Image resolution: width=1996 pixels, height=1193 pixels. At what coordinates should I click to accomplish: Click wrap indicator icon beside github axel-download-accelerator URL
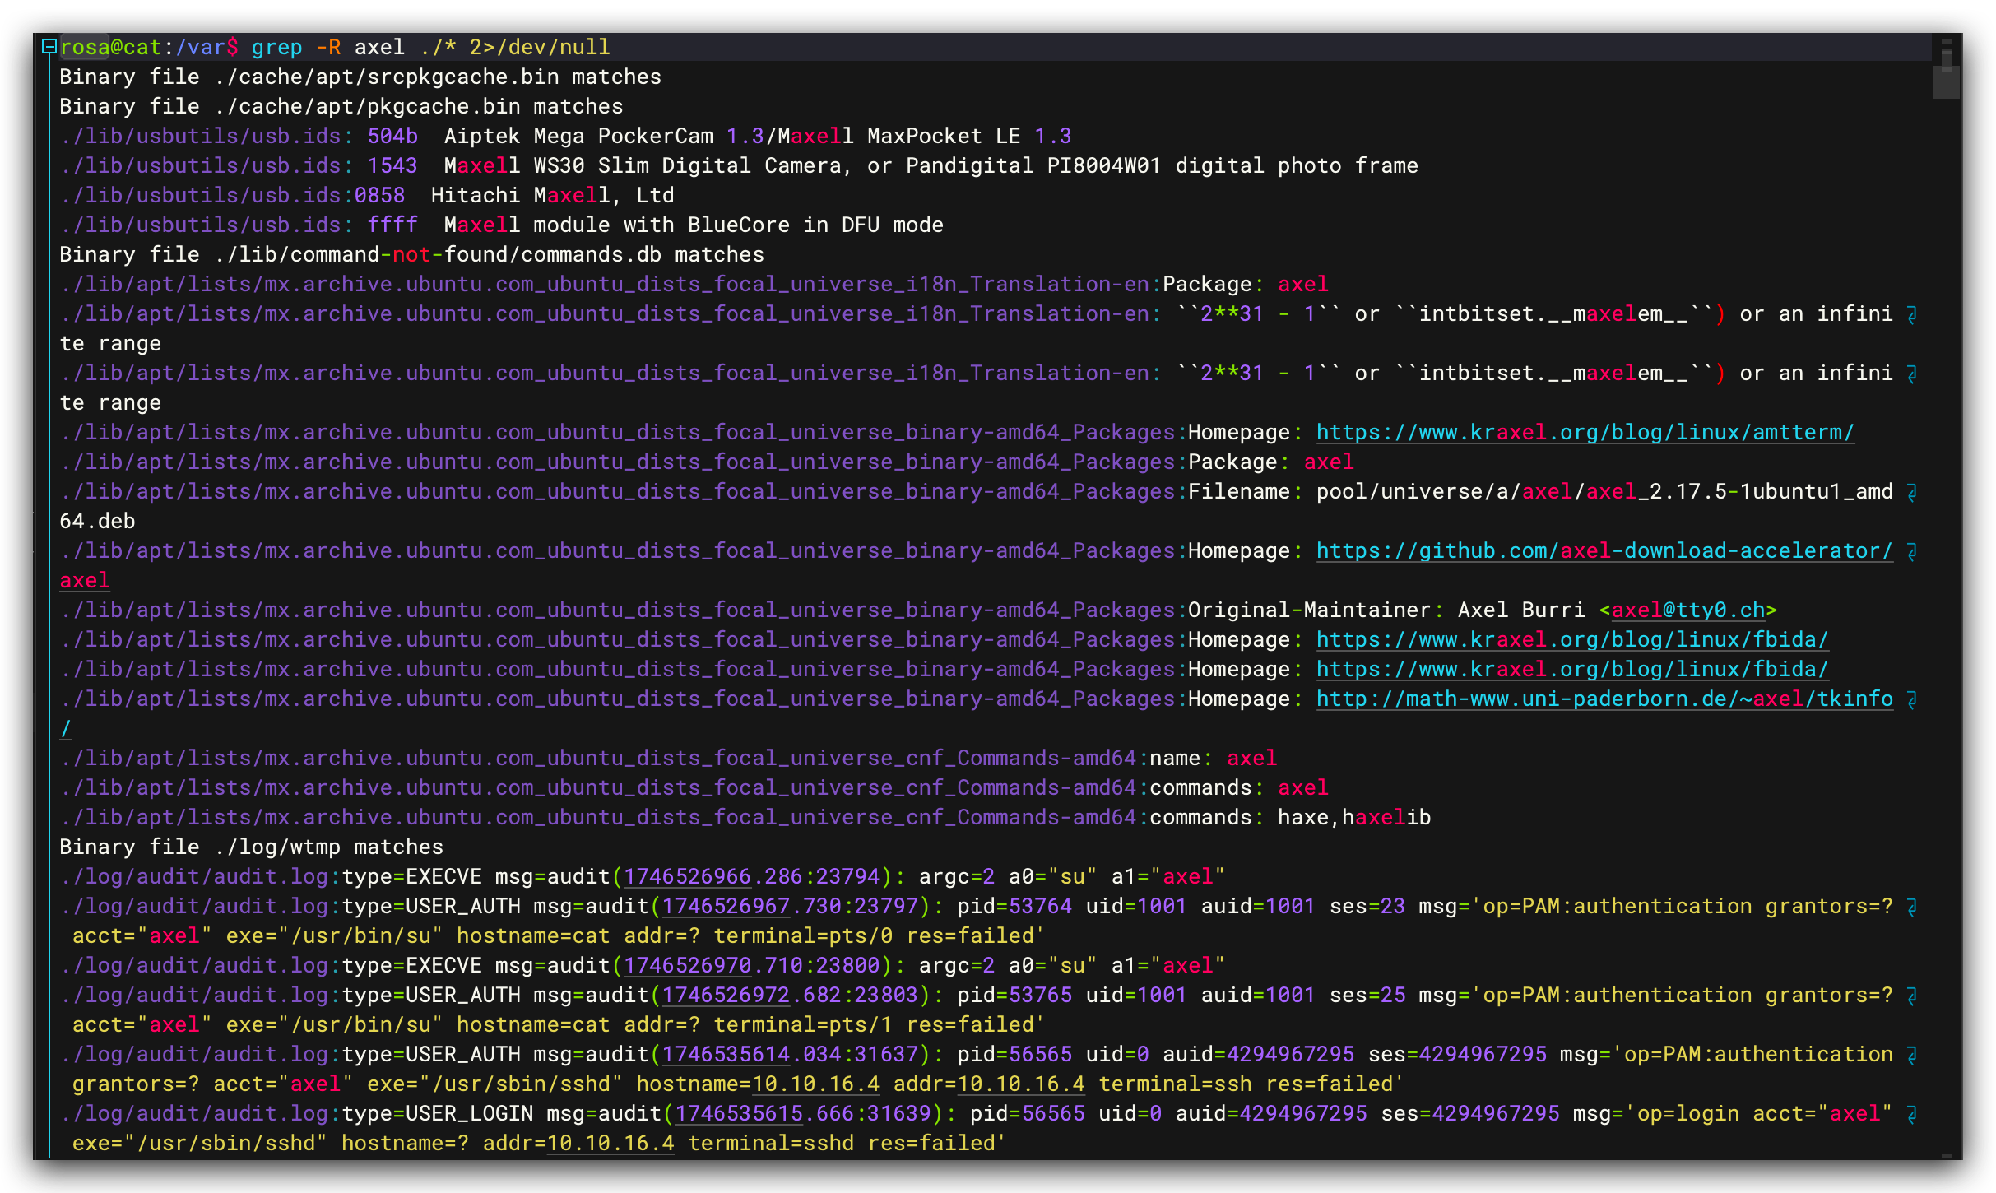(1912, 551)
